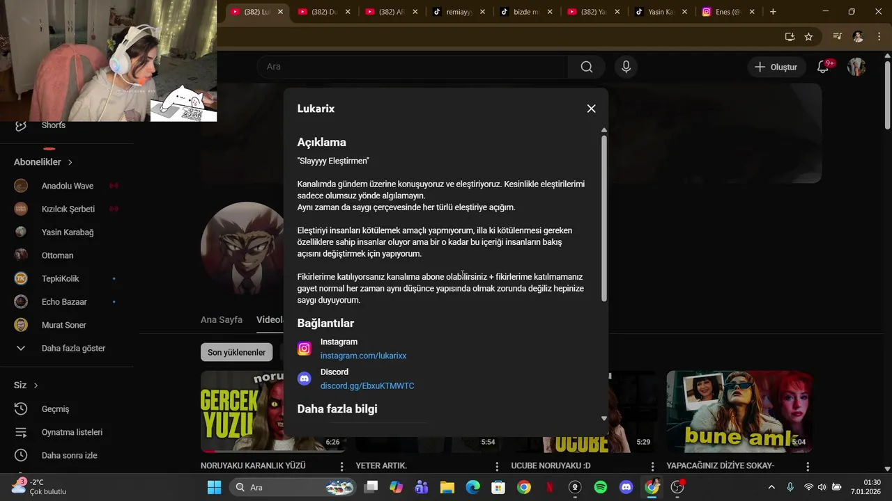Switch to the (382) AR YouTube tab
The image size is (892, 501).
tap(392, 12)
